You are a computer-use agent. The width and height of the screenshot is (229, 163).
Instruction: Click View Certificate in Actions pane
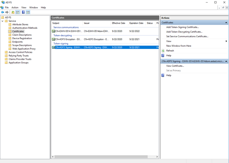click(175, 66)
